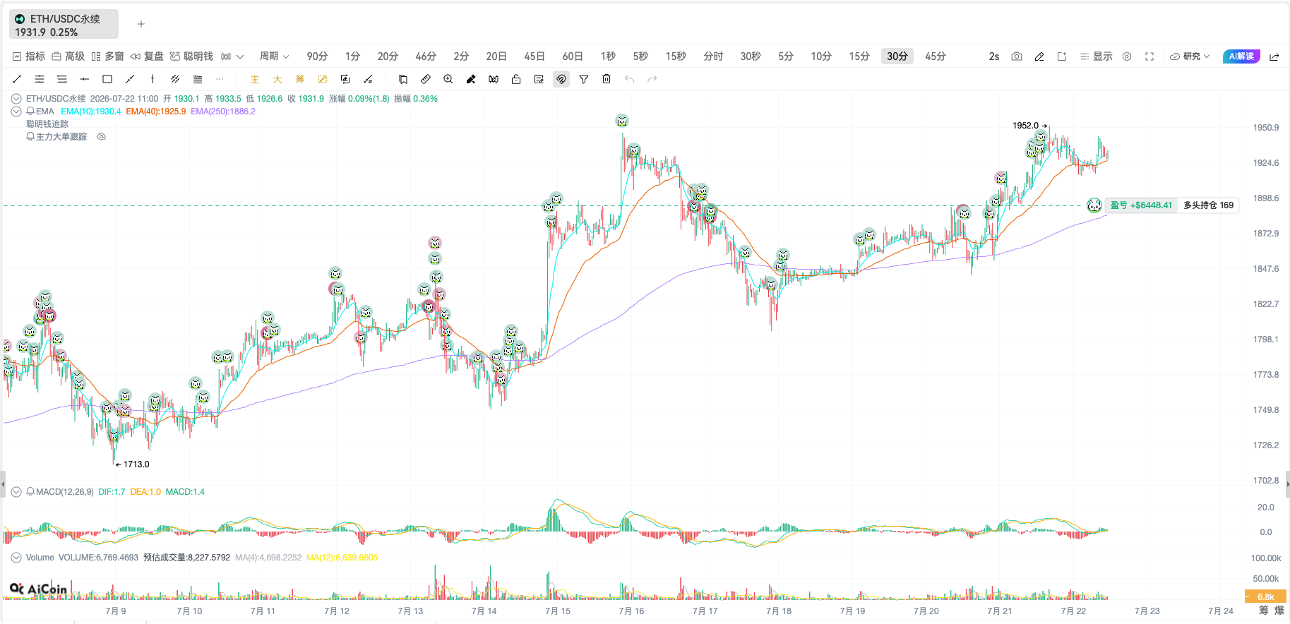This screenshot has width=1290, height=624.
Task: Toggle the orange note-box marker tool
Action: tap(323, 79)
